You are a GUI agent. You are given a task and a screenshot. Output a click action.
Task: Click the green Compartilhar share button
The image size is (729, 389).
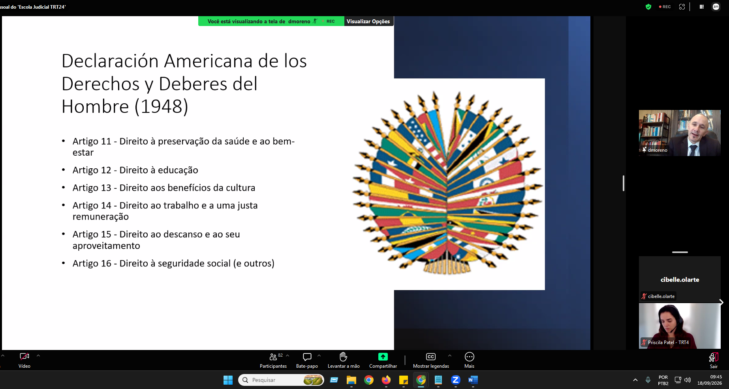click(383, 360)
